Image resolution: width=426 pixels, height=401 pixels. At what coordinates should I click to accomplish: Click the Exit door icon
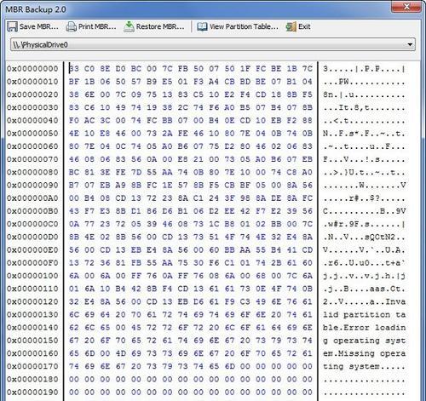[291, 26]
